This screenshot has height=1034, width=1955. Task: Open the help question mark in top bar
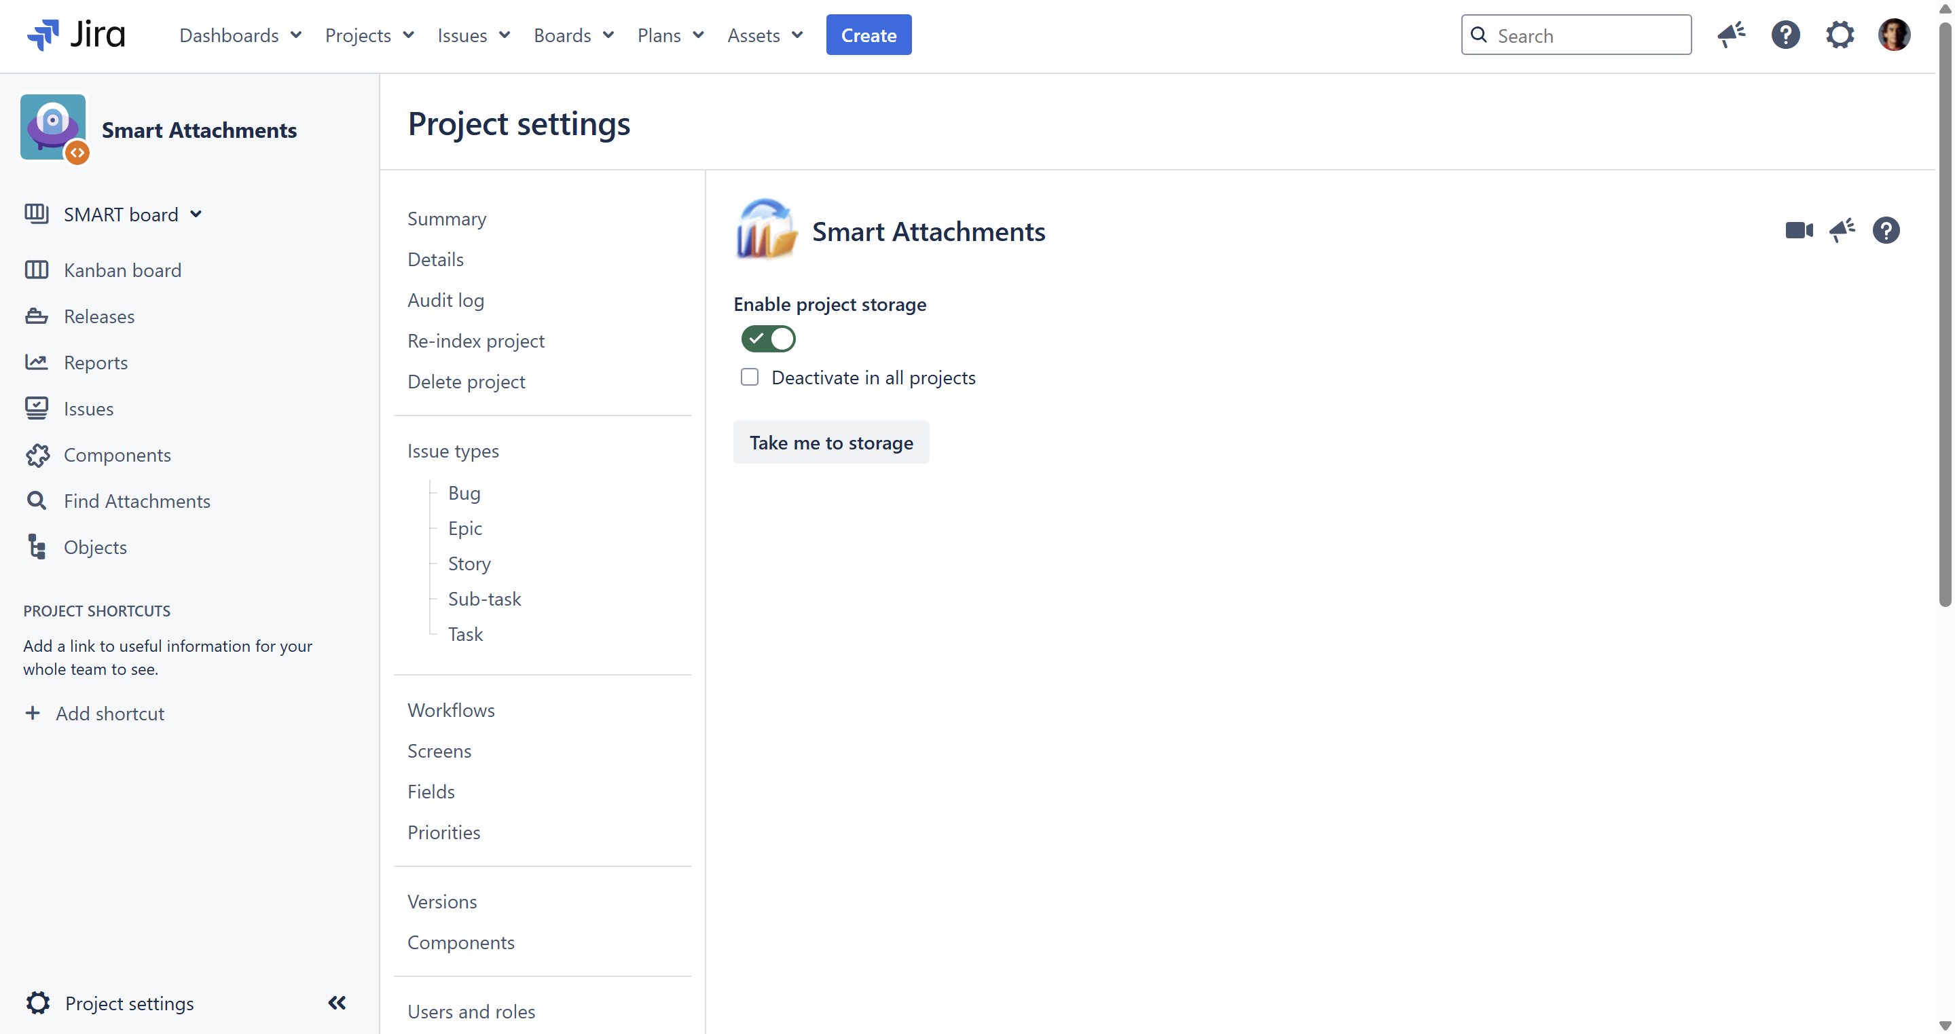pyautogui.click(x=1785, y=35)
